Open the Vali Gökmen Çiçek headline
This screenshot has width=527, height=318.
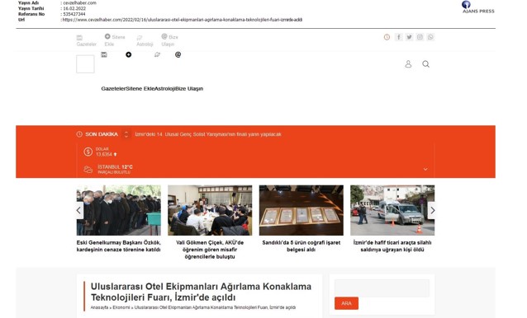tap(210, 250)
